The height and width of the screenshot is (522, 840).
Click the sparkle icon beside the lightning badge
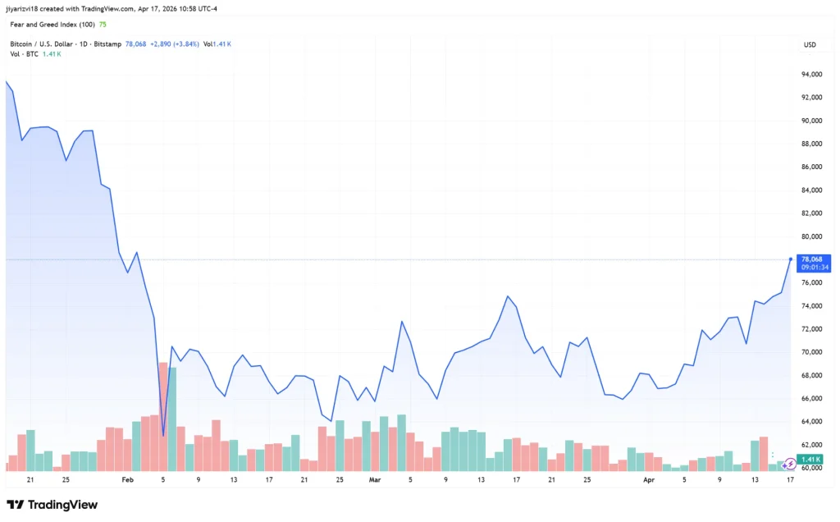tap(783, 465)
